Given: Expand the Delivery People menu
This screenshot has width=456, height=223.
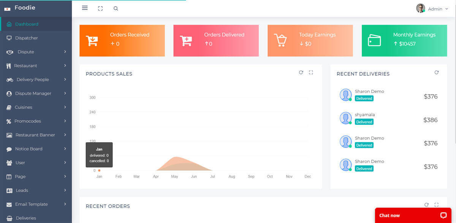Looking at the screenshot, I should pyautogui.click(x=33, y=79).
